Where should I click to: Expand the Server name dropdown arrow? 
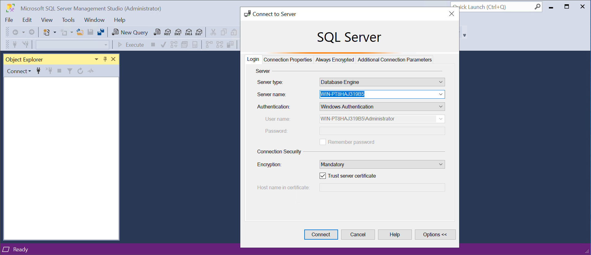pyautogui.click(x=441, y=94)
